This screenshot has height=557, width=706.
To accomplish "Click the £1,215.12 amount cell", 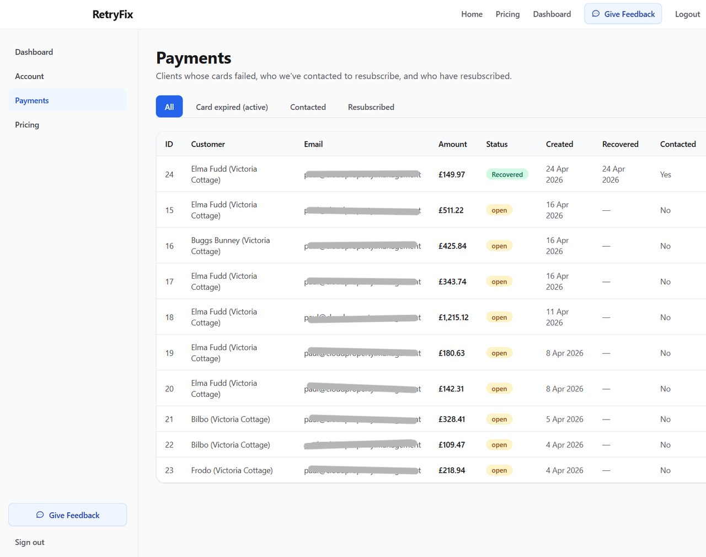I will (x=453, y=317).
